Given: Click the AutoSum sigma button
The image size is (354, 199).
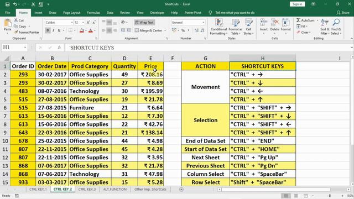Looking at the screenshot, I should 305,20.
